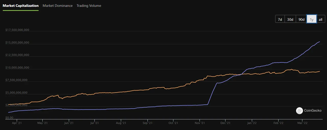Click the purple line's rightmost peak endpoint
This screenshot has height=130, width=327.
pyautogui.click(x=319, y=41)
